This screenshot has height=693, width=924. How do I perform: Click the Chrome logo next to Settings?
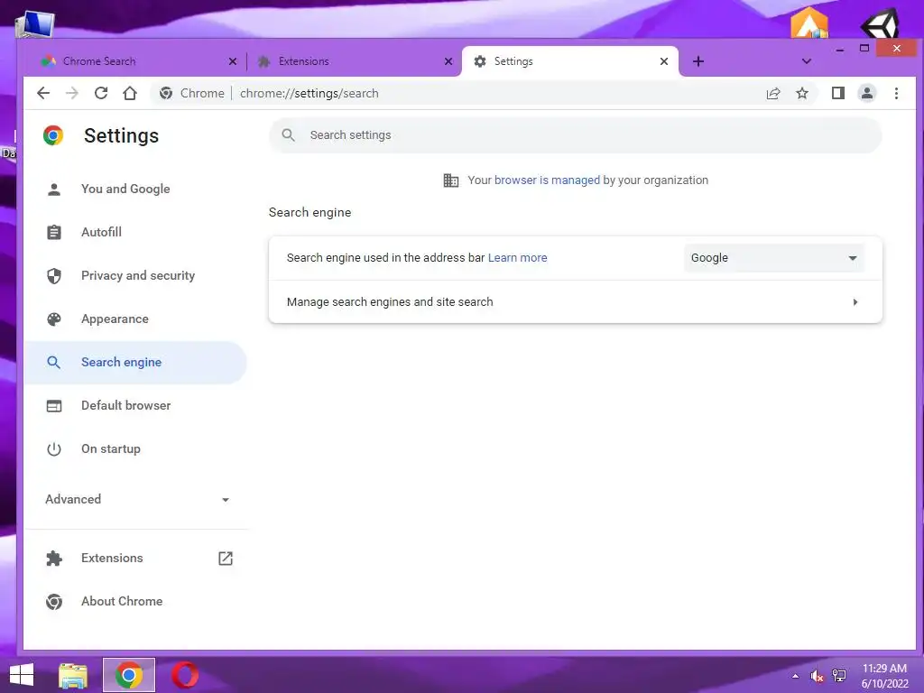pyautogui.click(x=53, y=135)
